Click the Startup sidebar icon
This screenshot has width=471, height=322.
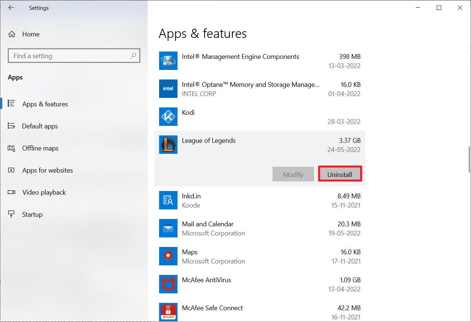pos(11,214)
